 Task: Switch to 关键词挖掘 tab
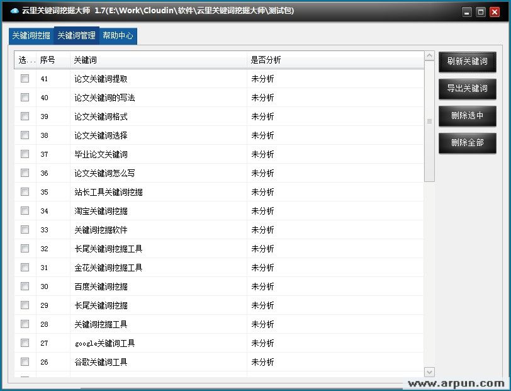pyautogui.click(x=31, y=36)
